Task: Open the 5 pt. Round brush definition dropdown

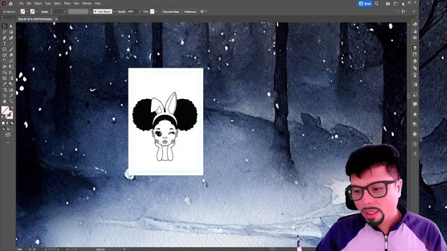Action: point(115,12)
